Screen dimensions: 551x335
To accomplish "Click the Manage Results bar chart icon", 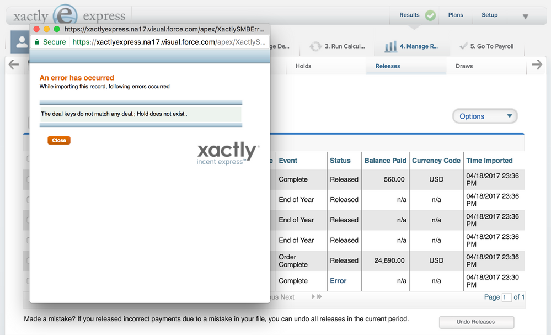I will pyautogui.click(x=390, y=46).
